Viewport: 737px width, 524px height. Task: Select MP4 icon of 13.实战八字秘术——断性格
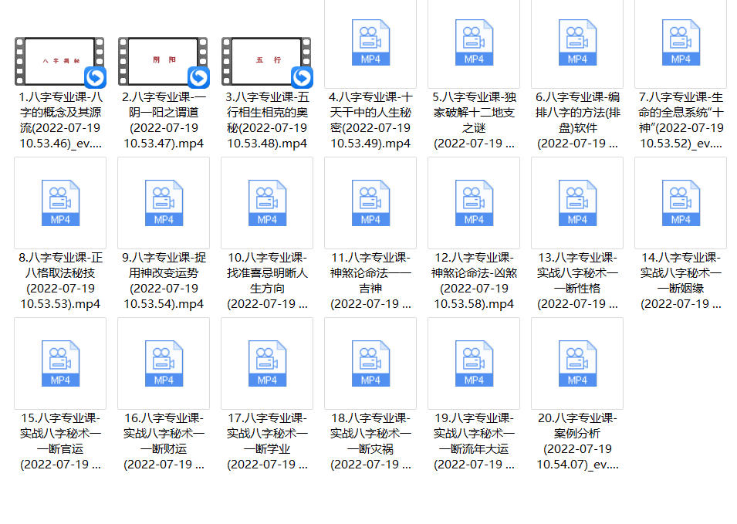[578, 202]
